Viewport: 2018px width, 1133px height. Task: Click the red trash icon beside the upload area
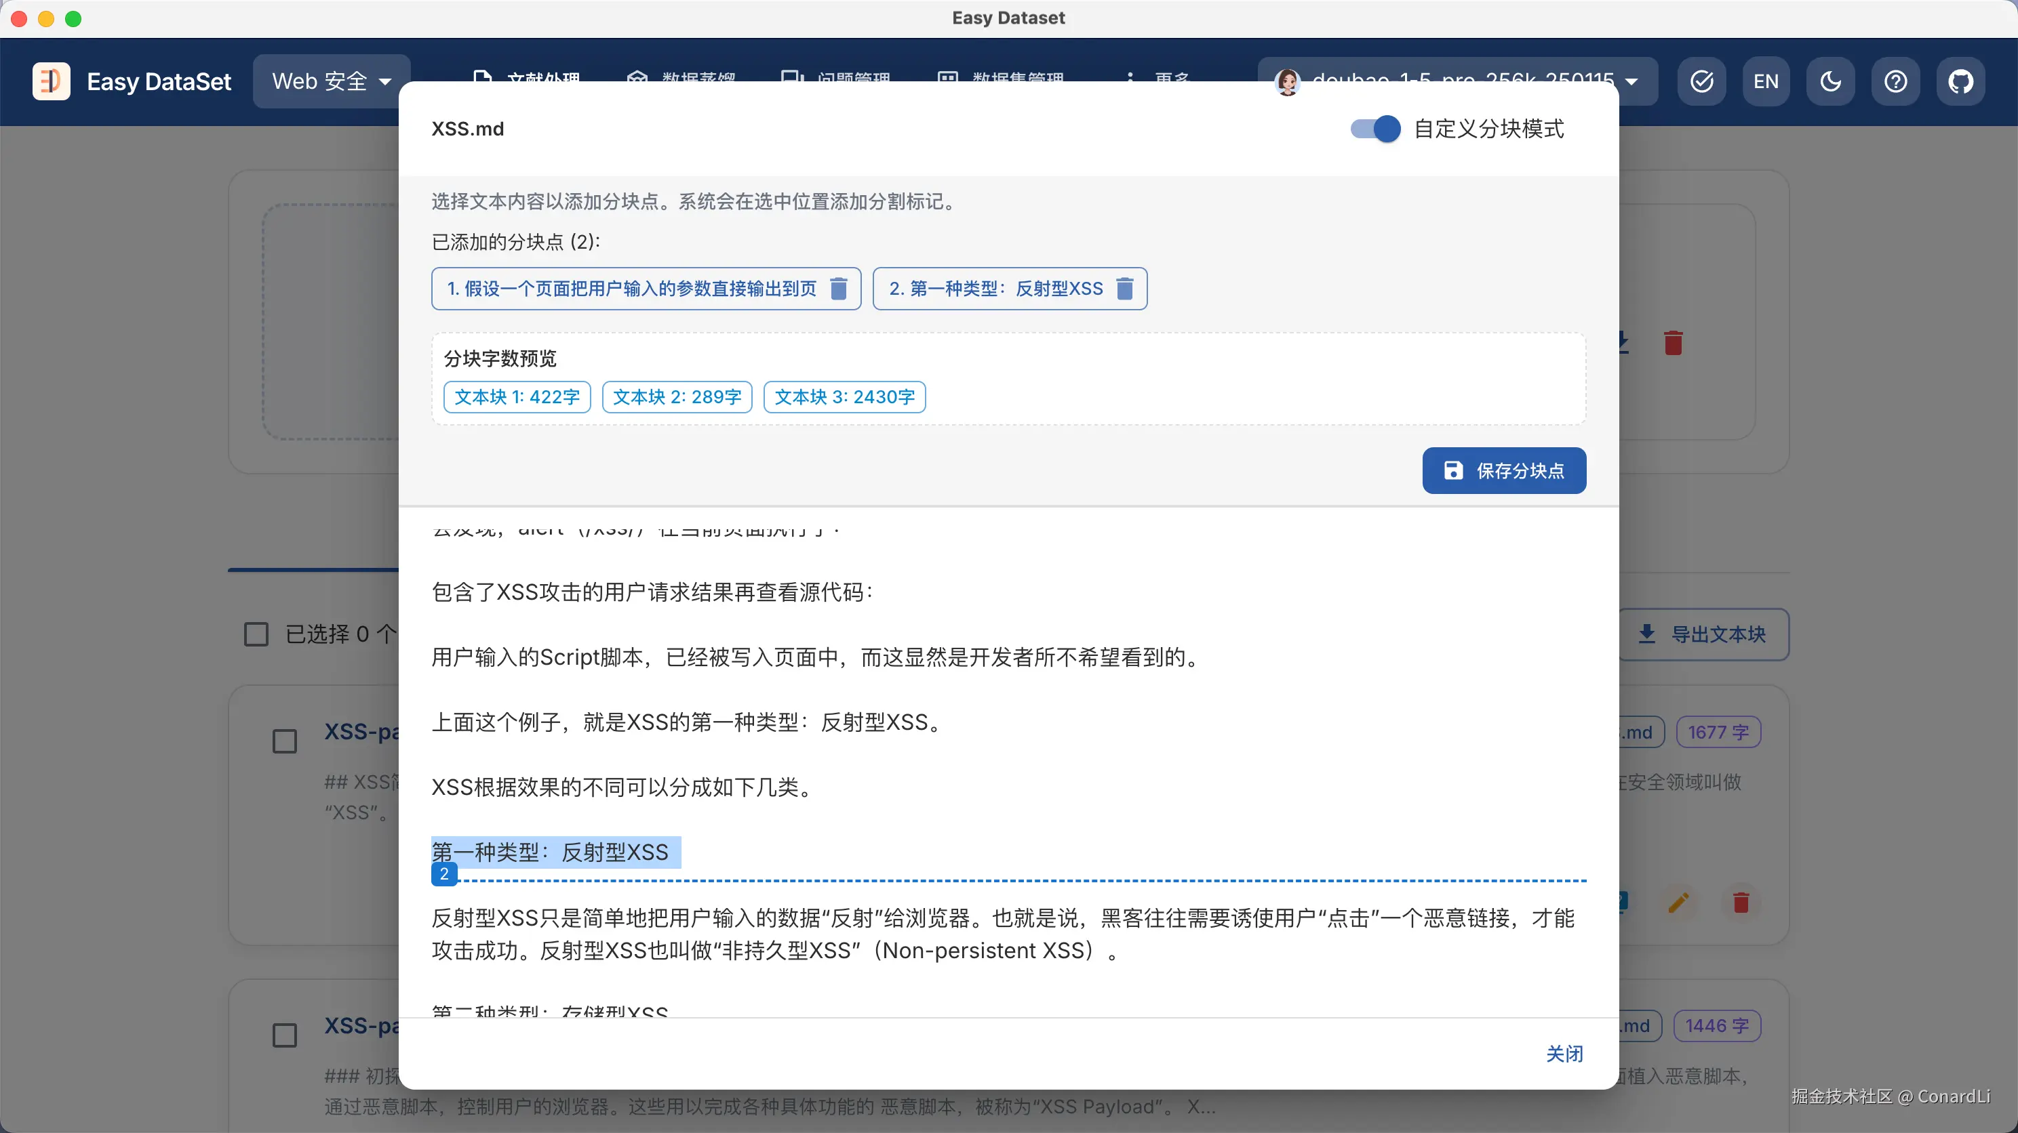(1674, 343)
